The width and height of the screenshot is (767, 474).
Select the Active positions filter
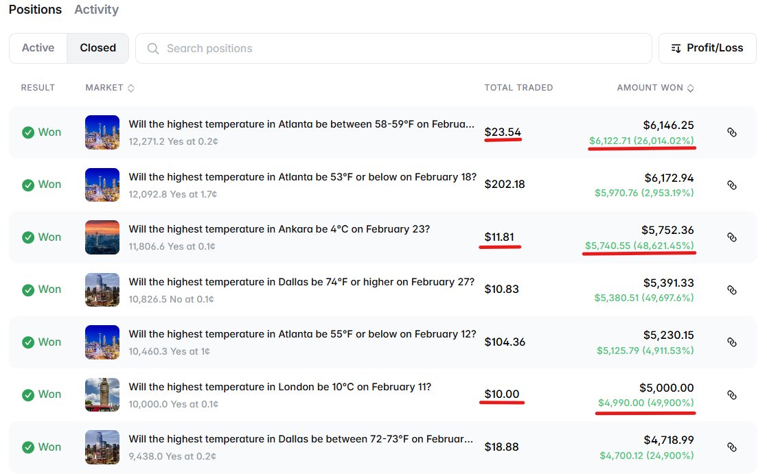pyautogui.click(x=38, y=48)
